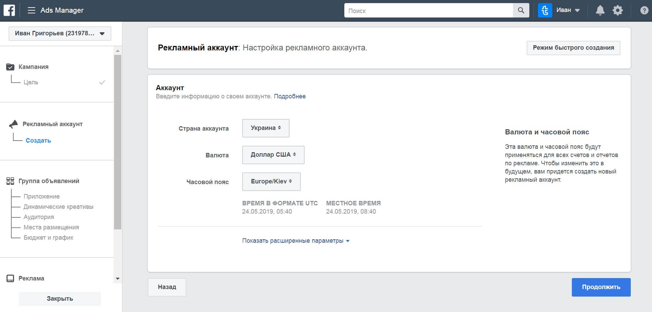
Task: Open the Ads Manager hamburger menu
Action: click(x=32, y=10)
